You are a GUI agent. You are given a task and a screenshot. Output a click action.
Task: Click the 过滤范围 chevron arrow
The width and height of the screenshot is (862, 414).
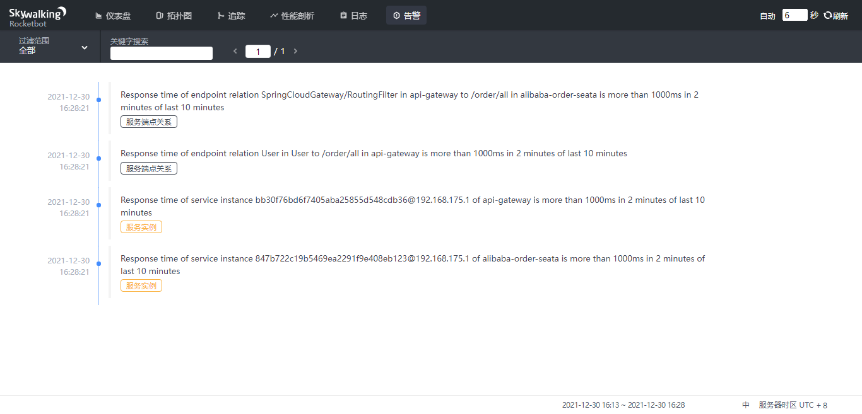point(85,47)
